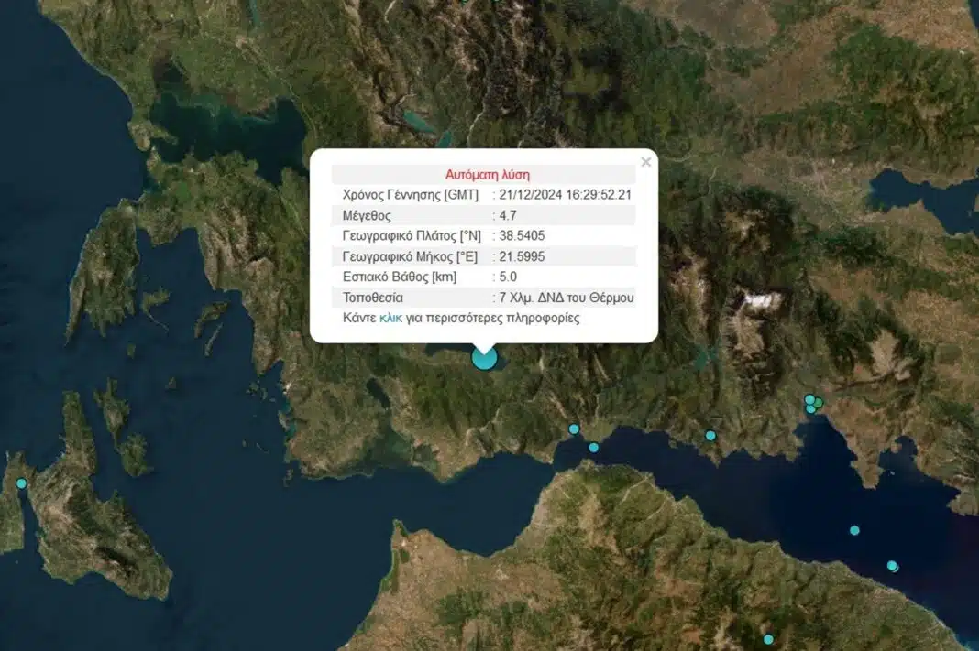Click the earthquake marker on Kefalonia island

tap(22, 483)
